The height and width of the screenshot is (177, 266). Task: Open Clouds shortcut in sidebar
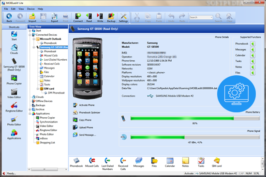pyautogui.click(x=14, y=49)
